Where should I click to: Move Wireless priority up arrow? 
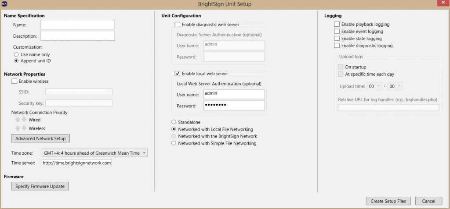coord(18,128)
